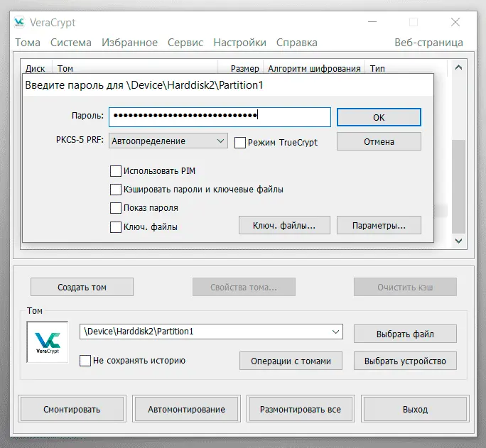Click the VeraCrypt logo in Том group

(x=48, y=342)
